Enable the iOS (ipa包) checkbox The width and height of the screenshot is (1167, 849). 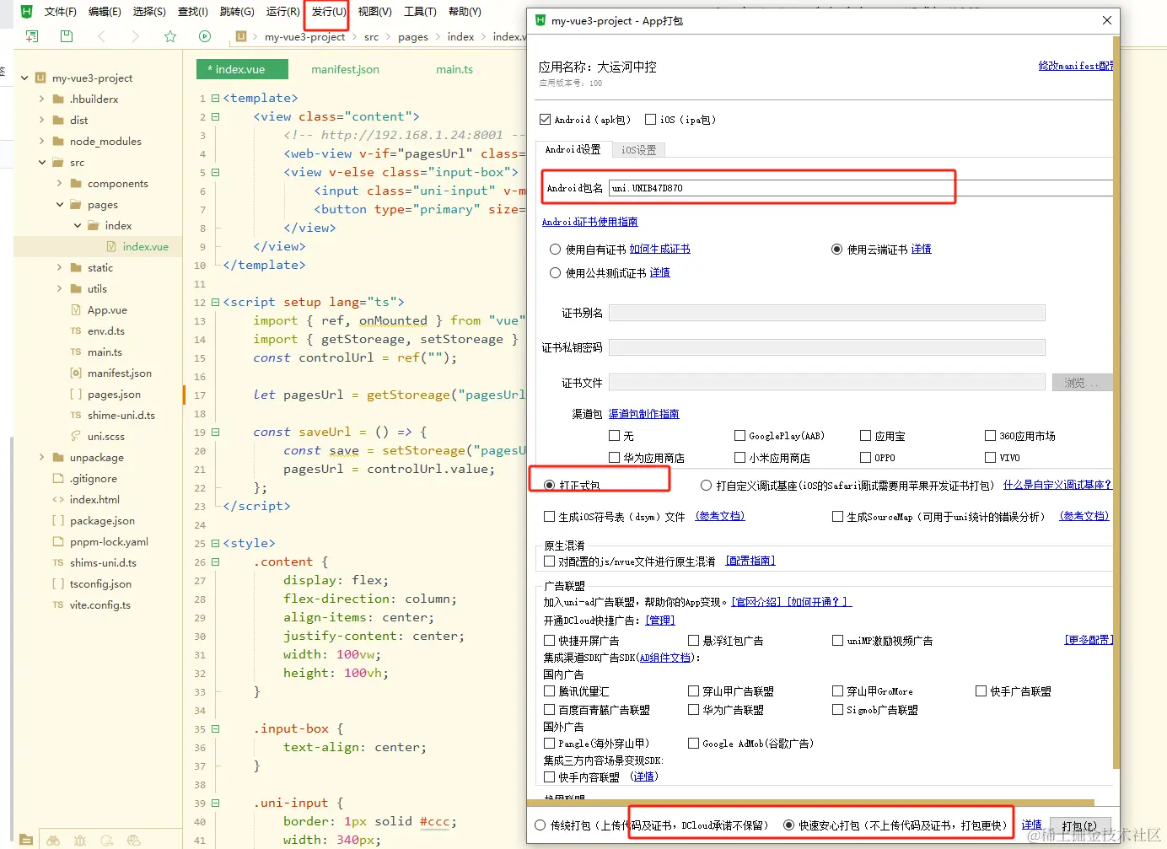pos(650,120)
